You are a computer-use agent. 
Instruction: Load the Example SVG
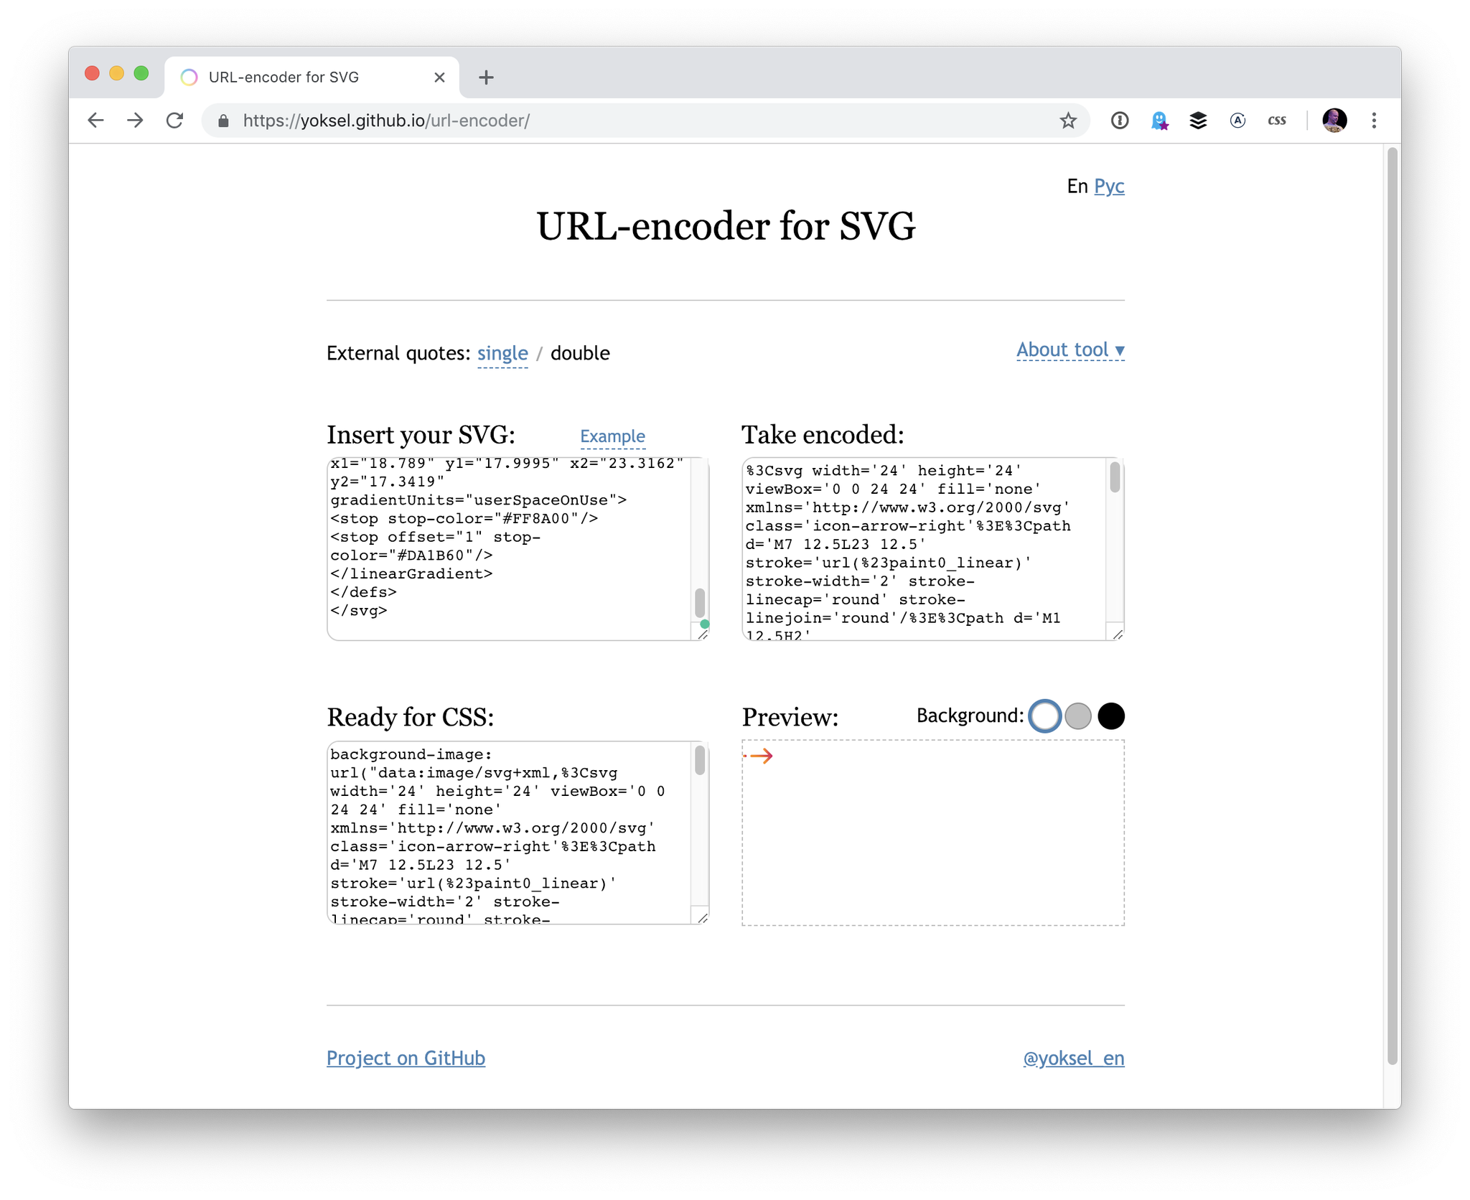[612, 436]
